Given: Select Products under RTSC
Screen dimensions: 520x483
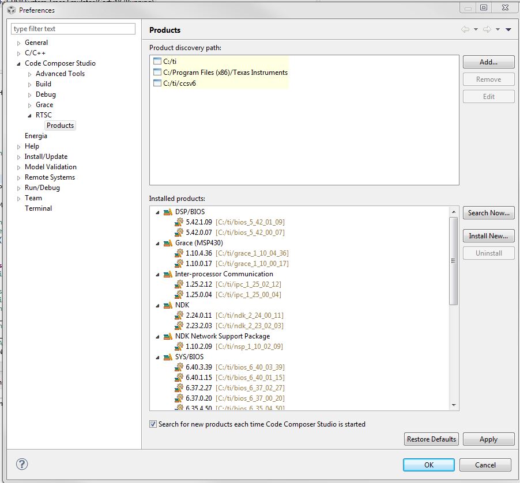Looking at the screenshot, I should [60, 125].
